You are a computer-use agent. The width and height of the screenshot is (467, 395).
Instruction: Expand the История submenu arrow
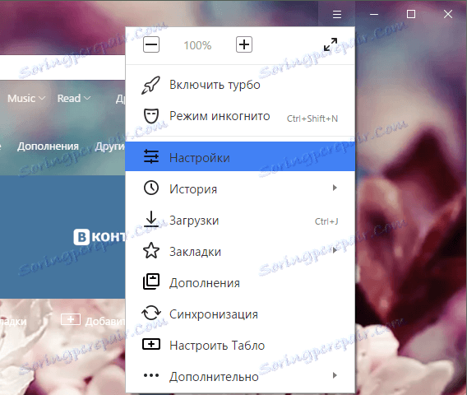[x=335, y=188]
